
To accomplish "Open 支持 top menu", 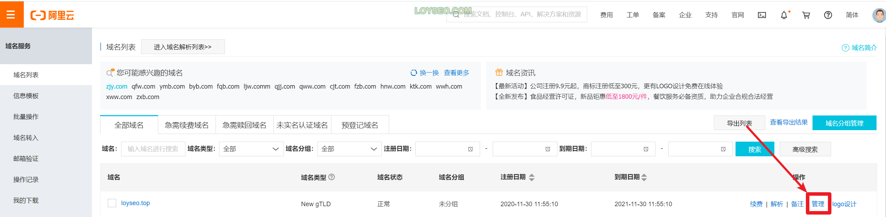I will 711,15.
